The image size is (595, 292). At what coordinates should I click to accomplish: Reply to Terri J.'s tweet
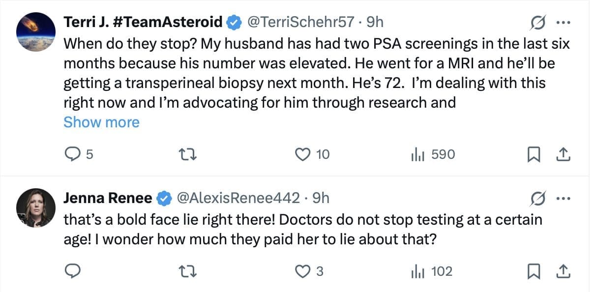tap(73, 154)
